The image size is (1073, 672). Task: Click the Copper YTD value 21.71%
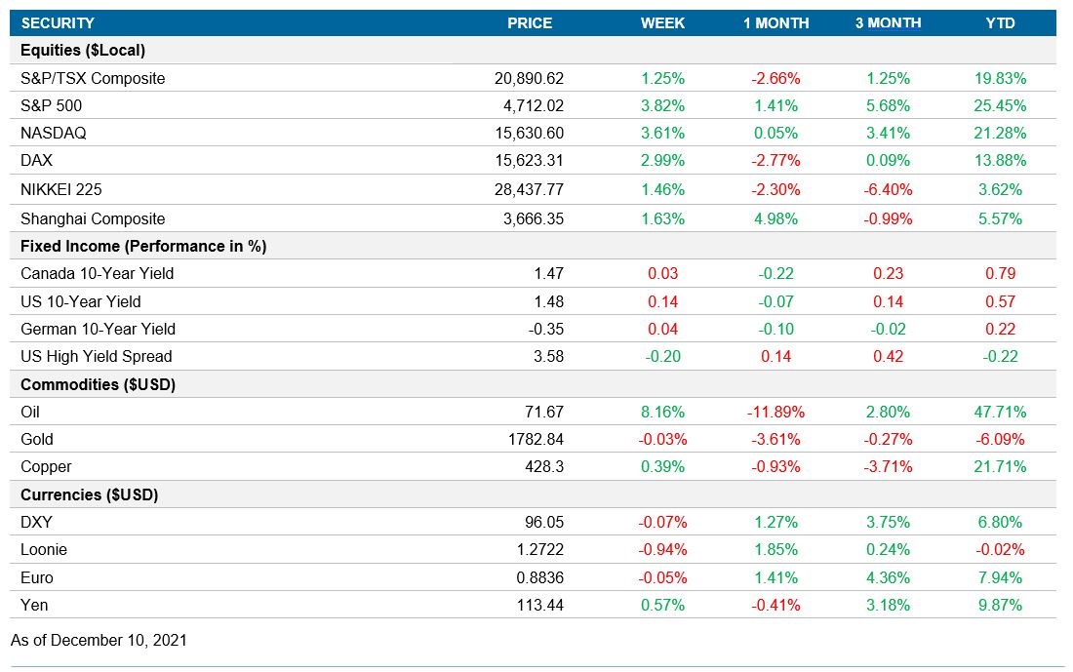click(x=1001, y=467)
